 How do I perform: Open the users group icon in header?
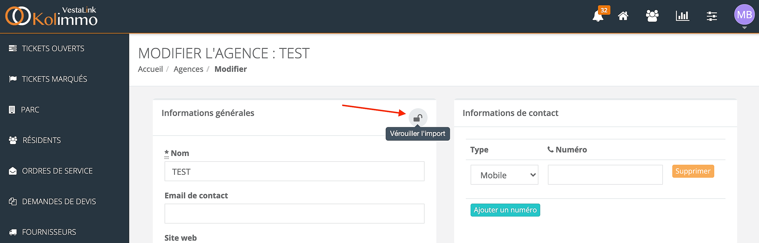[652, 16]
